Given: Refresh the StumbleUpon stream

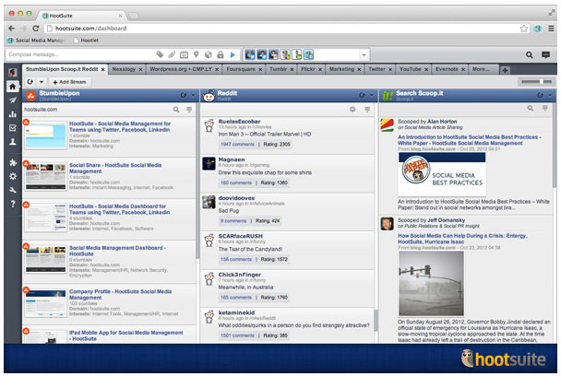Looking at the screenshot, I should click(x=184, y=95).
